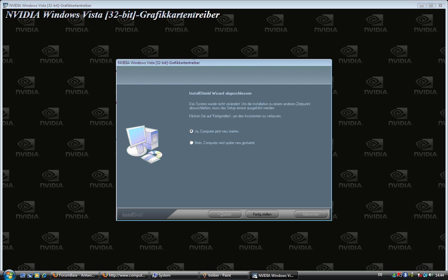Click the Safely Remove Hardware tray icon
The image size is (448, 280).
[x=411, y=275]
